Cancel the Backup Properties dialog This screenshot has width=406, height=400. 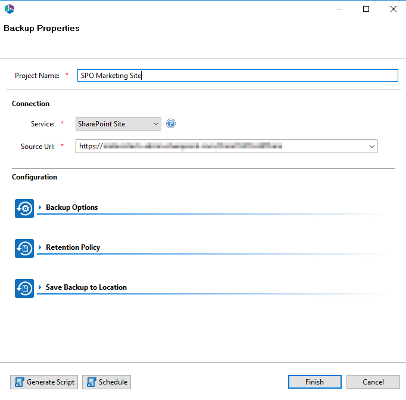(373, 382)
